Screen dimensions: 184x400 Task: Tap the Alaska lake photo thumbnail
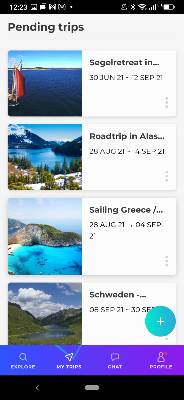(x=45, y=157)
